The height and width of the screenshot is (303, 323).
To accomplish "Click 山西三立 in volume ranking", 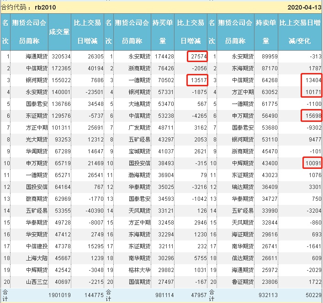I will [x=37, y=282].
